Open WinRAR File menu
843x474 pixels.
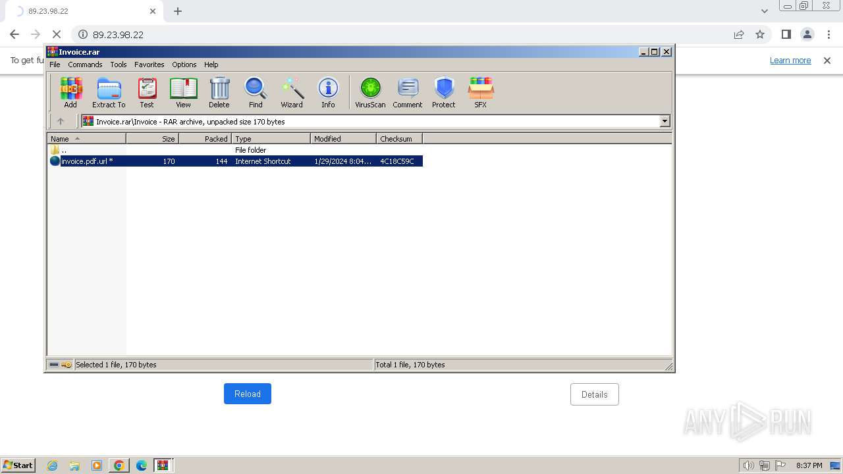pos(55,65)
